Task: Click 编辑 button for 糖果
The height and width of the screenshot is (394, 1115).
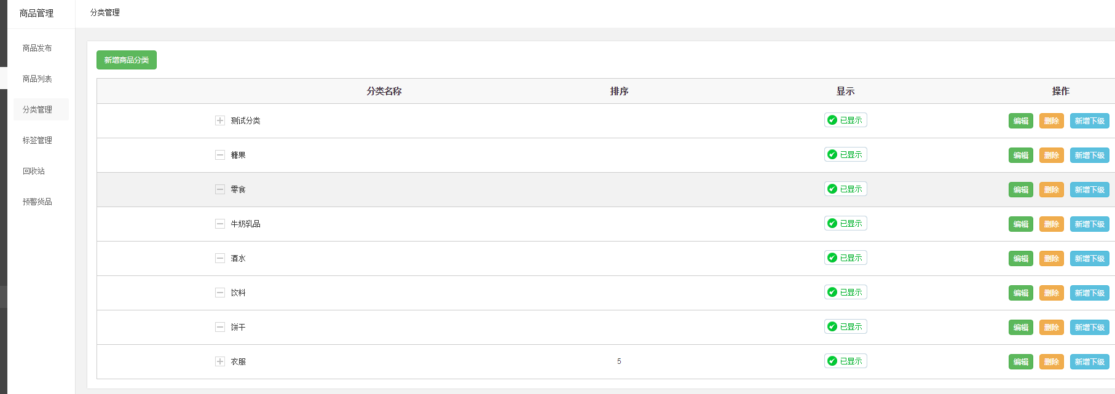Action: coord(1020,156)
